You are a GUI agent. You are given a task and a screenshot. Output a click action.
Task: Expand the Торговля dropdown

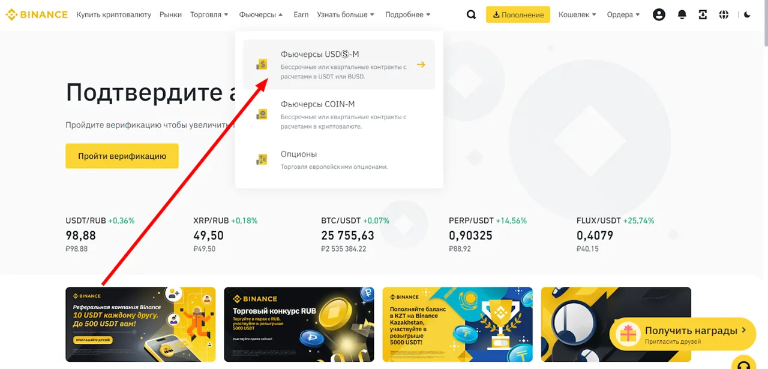coord(209,14)
